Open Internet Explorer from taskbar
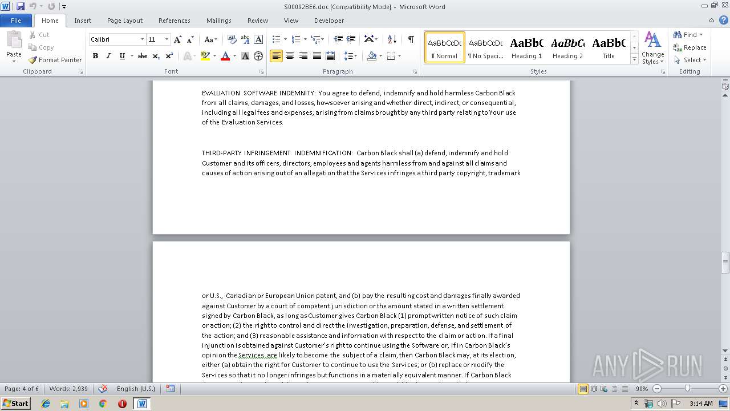 click(x=46, y=404)
